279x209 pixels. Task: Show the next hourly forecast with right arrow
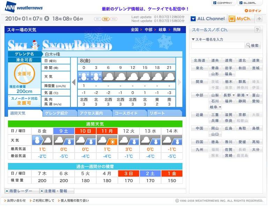tap(179, 82)
